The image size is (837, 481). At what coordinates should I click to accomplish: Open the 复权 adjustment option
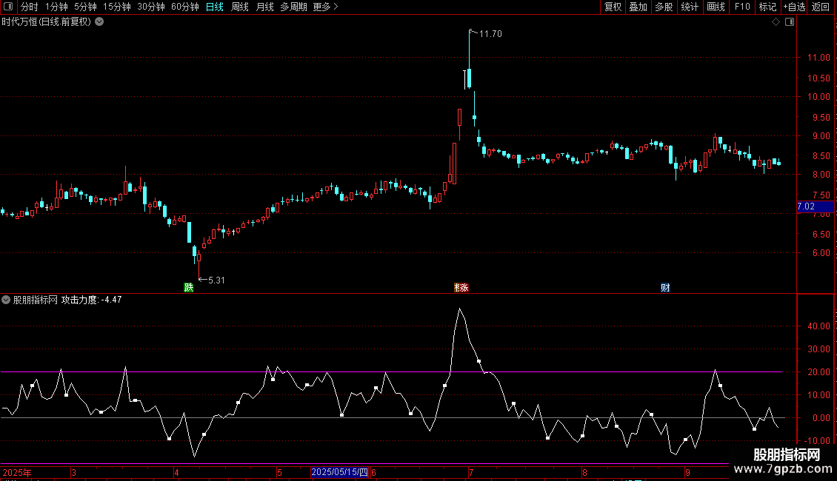click(613, 7)
